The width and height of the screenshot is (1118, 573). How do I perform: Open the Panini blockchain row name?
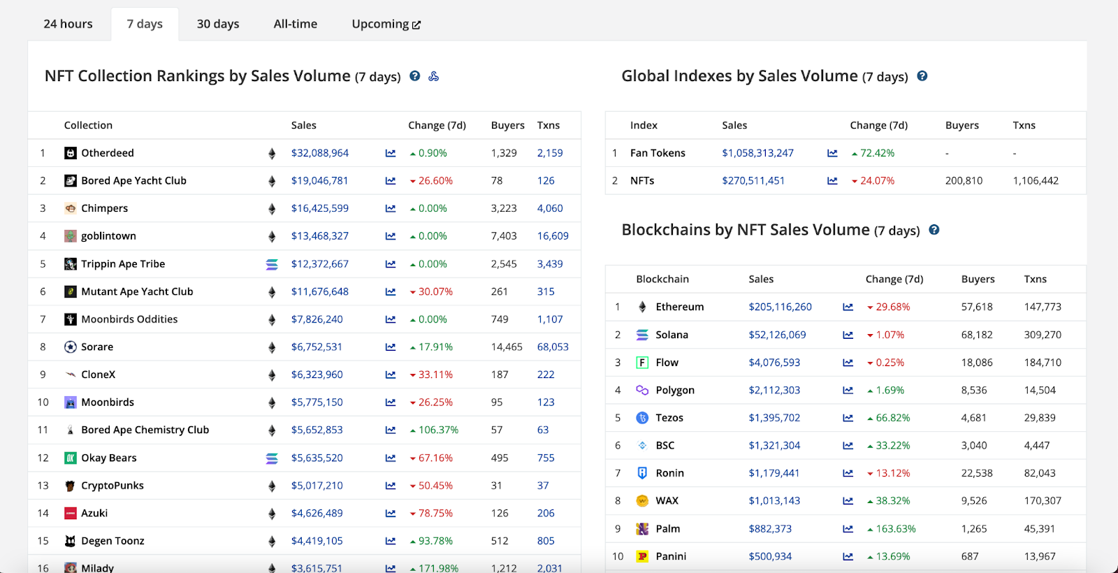click(x=671, y=556)
